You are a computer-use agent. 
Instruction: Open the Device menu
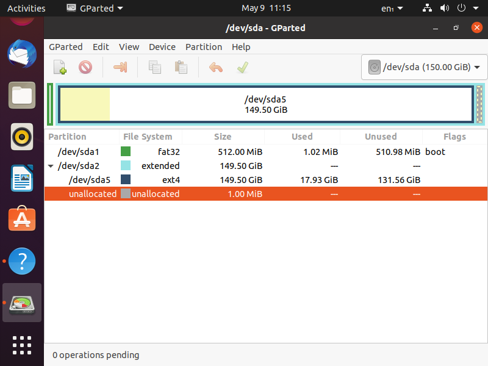click(162, 47)
